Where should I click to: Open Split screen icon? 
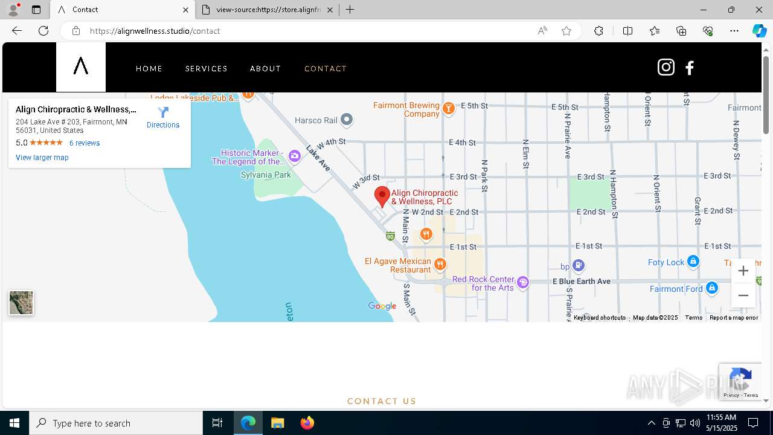627,31
